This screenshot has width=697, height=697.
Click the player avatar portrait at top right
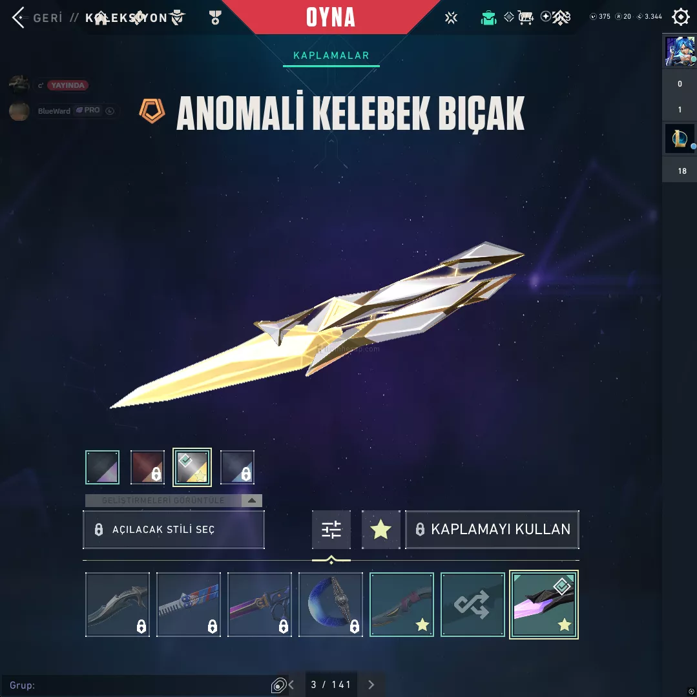[x=679, y=52]
